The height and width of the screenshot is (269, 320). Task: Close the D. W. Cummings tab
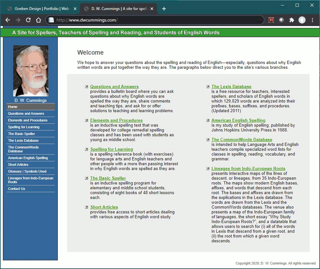pyautogui.click(x=151, y=9)
